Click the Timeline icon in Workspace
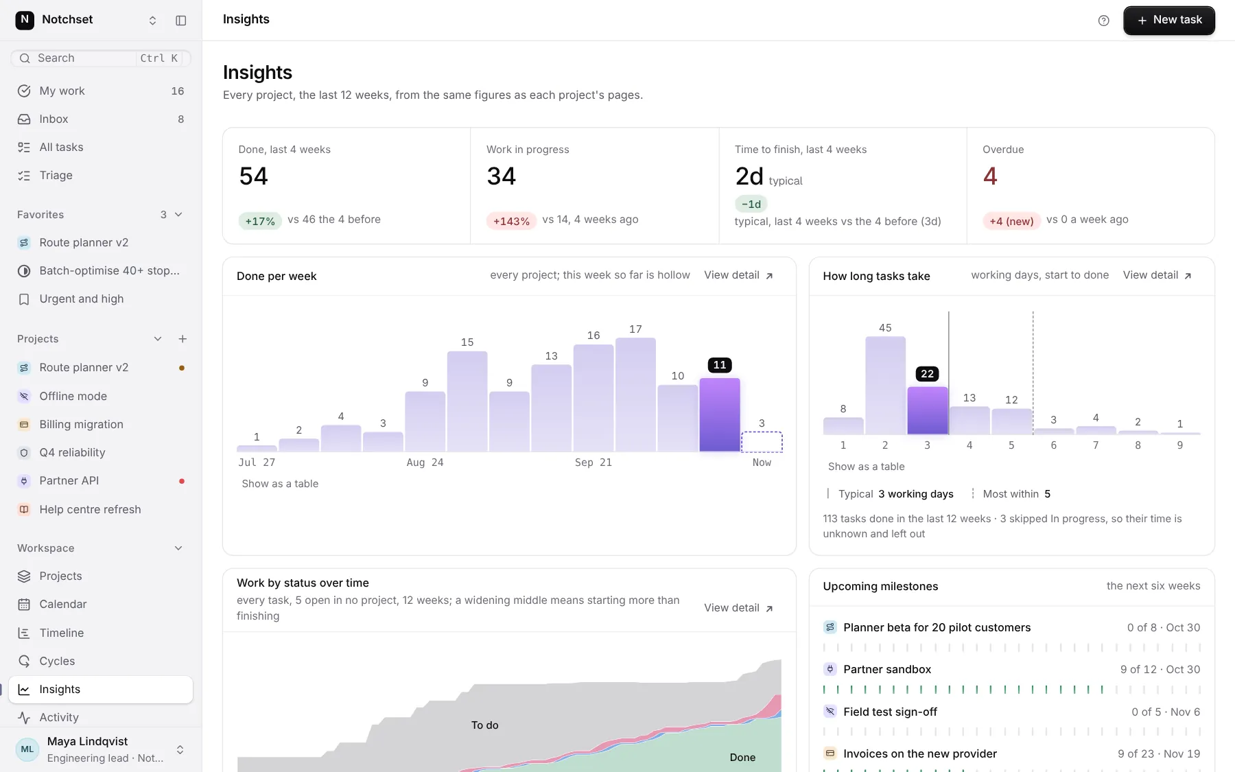 pos(24,633)
